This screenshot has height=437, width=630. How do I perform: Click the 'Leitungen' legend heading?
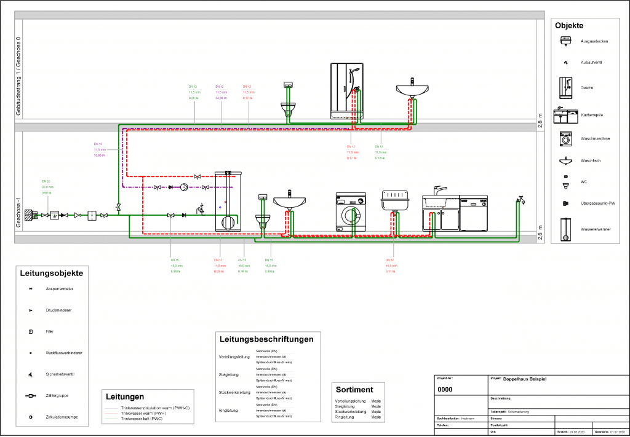pos(125,397)
